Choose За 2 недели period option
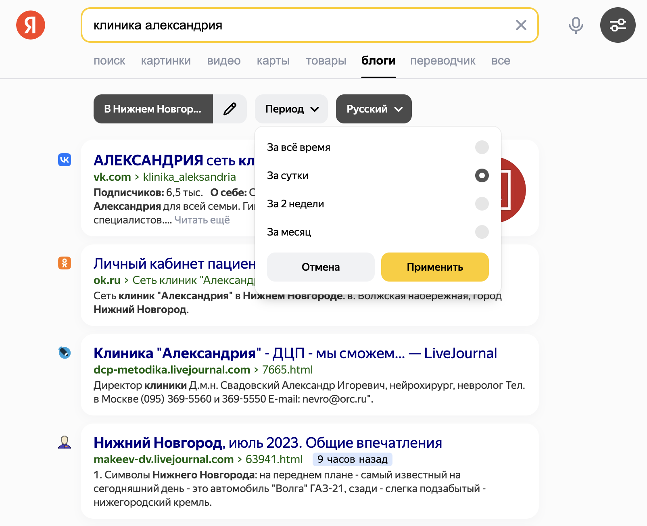Screen dimensions: 647x526 point(481,204)
